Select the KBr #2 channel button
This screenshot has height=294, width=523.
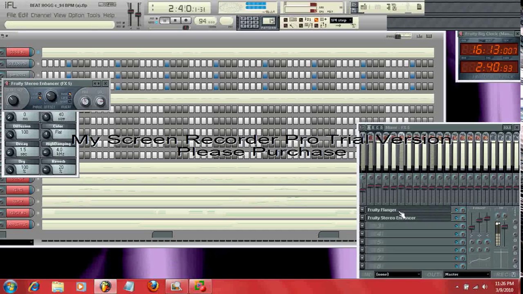pos(18,213)
